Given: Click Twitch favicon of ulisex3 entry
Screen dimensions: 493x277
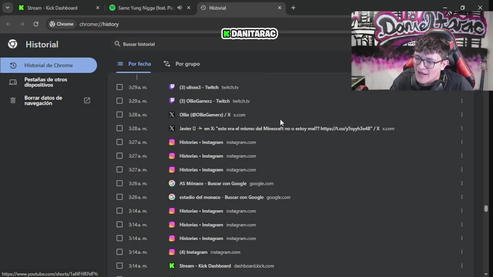Looking at the screenshot, I should (172, 87).
